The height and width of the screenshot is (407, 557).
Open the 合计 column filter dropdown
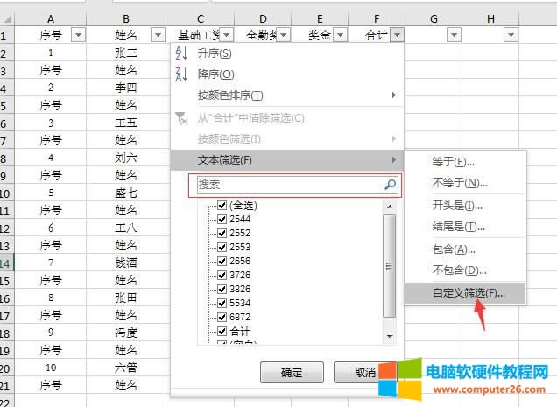[x=398, y=34]
